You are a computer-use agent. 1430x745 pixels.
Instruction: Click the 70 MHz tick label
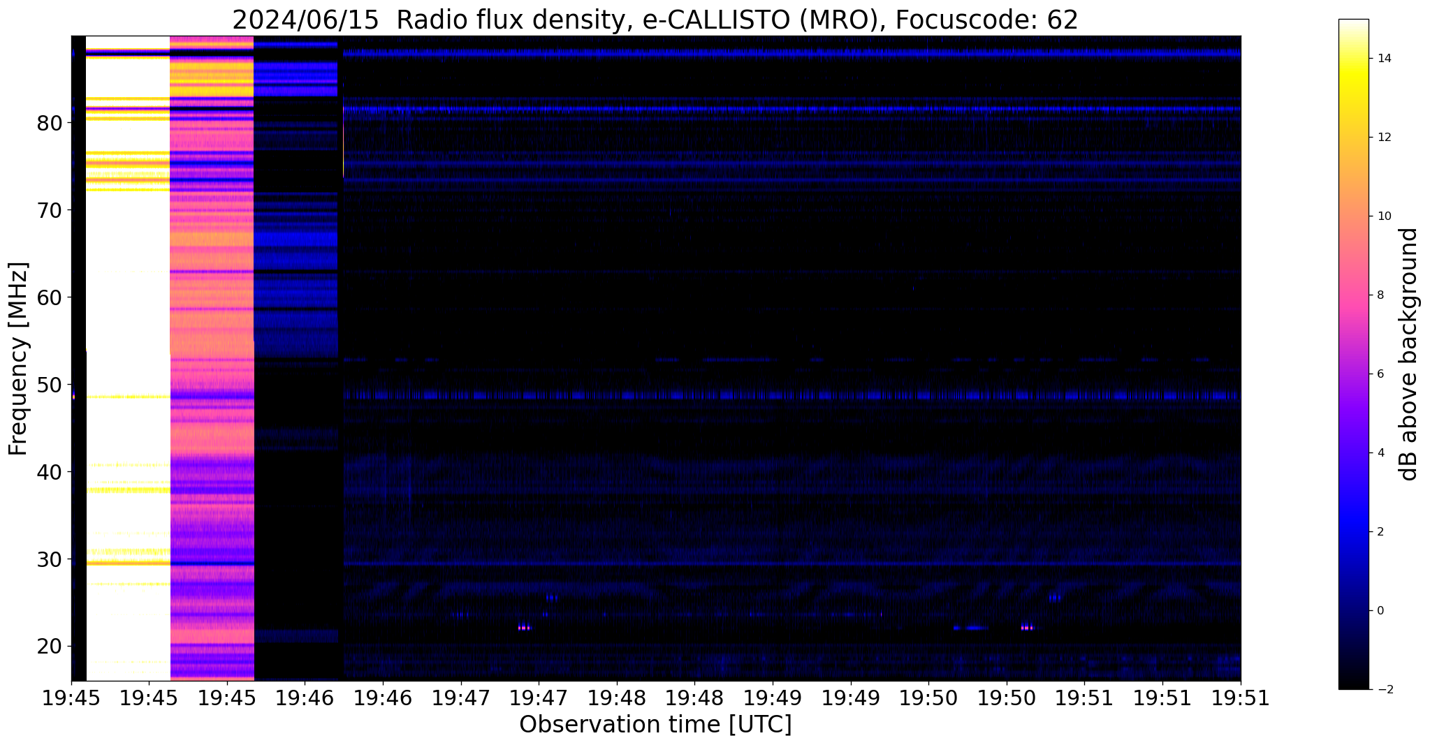coord(49,210)
